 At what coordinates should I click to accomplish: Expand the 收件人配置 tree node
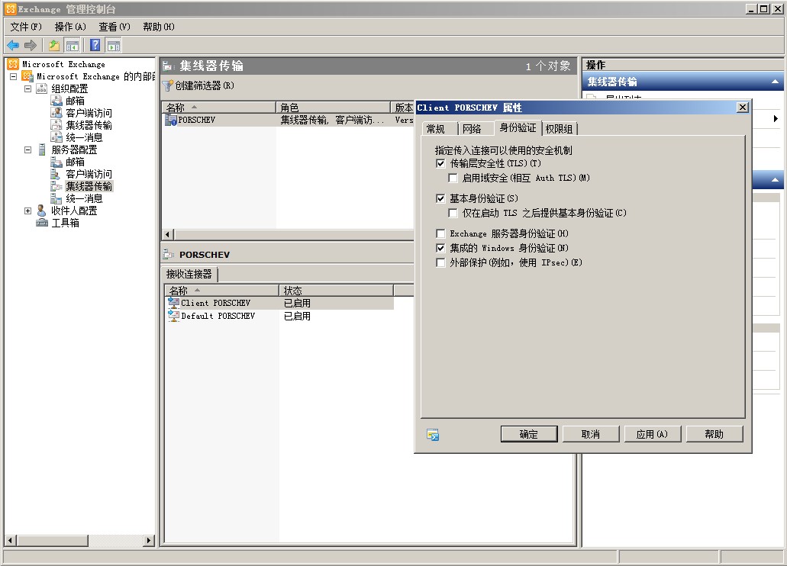point(28,211)
